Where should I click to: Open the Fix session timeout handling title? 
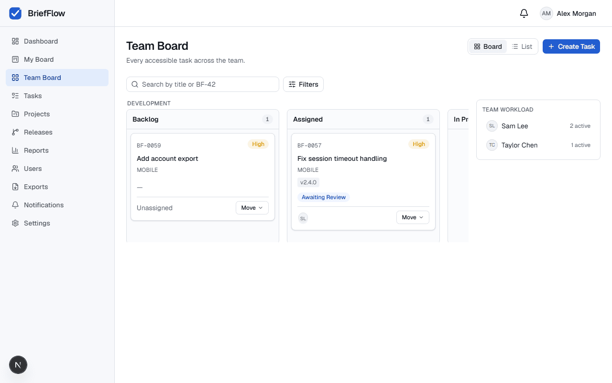342,158
